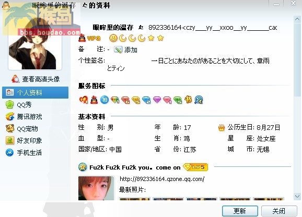302x217 pixels.
Task: Click the province value 江苏
Action: [190, 150]
